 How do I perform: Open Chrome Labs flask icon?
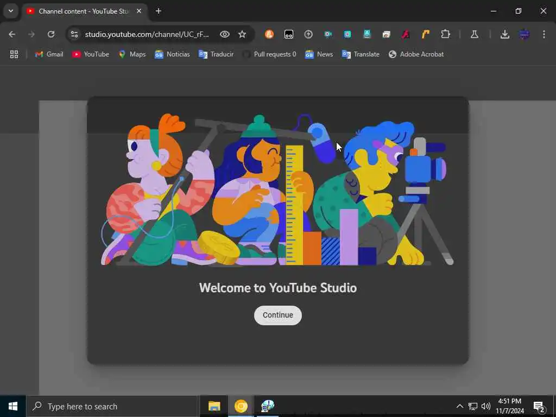click(x=475, y=34)
